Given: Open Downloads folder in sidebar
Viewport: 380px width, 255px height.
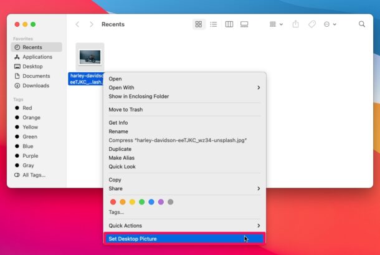Looking at the screenshot, I should pyautogui.click(x=36, y=85).
